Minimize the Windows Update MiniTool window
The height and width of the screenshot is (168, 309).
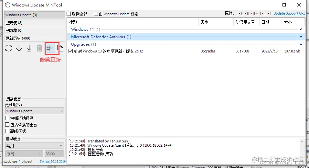tap(270, 5)
